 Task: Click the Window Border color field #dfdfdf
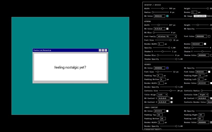[197, 44]
